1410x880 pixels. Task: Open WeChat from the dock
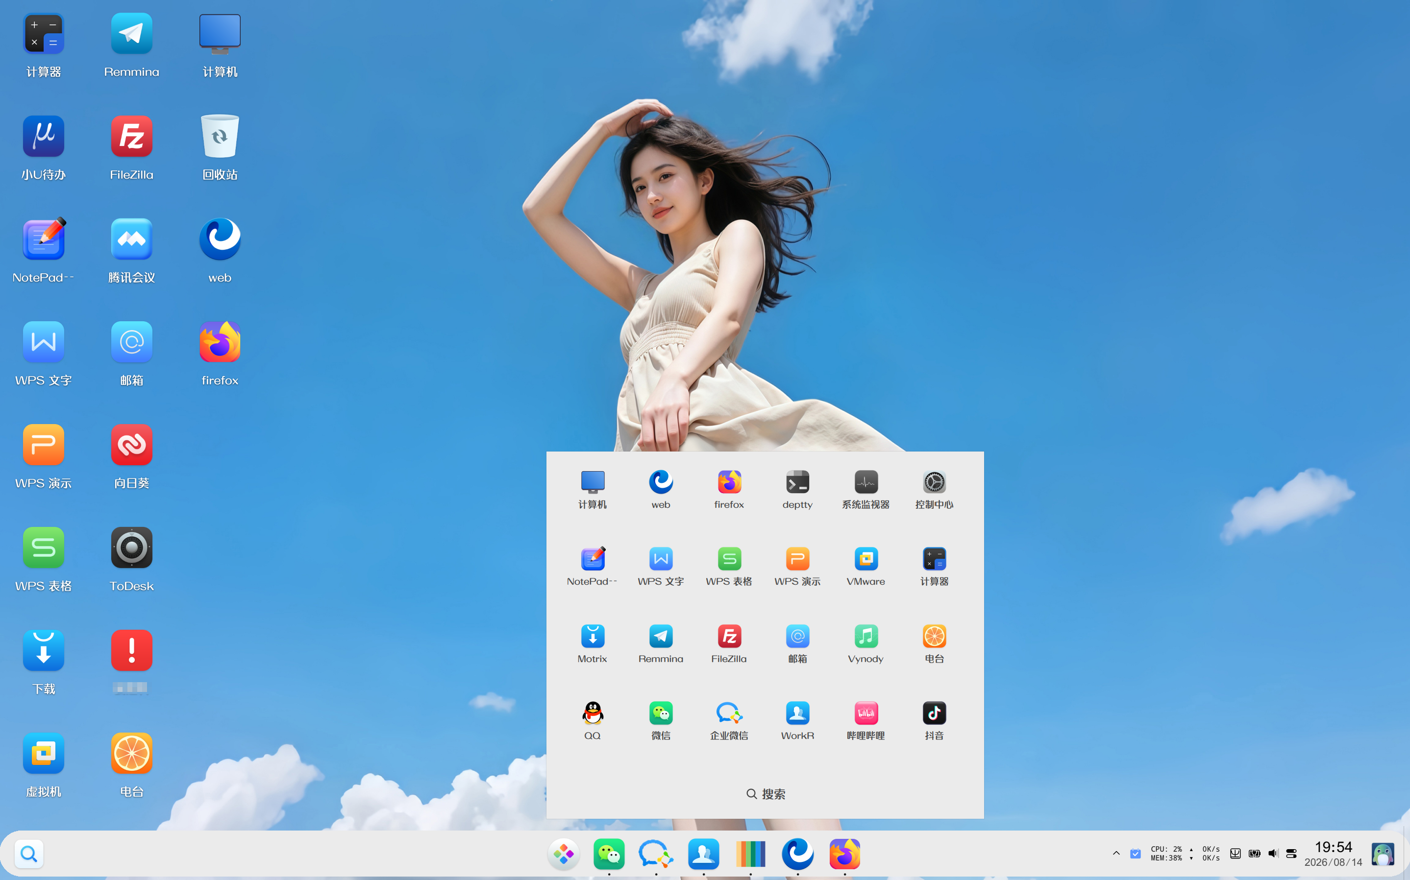(609, 854)
